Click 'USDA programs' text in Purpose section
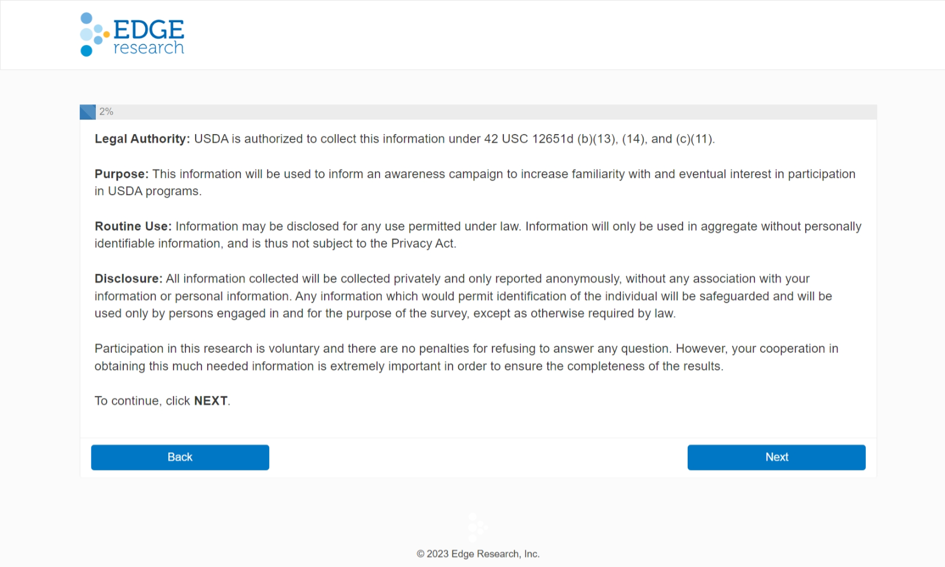 (x=154, y=191)
